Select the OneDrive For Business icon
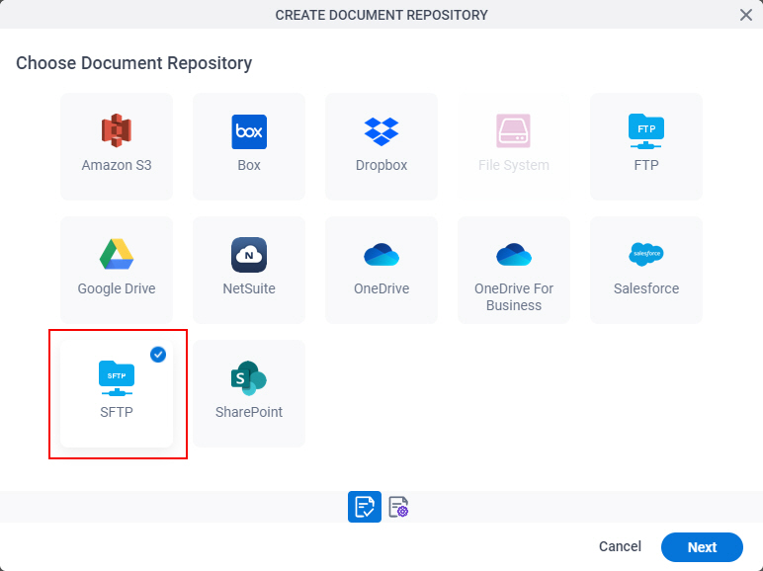The image size is (763, 571). (x=514, y=255)
